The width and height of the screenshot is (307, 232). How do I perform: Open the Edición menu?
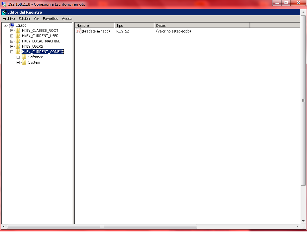pos(24,19)
